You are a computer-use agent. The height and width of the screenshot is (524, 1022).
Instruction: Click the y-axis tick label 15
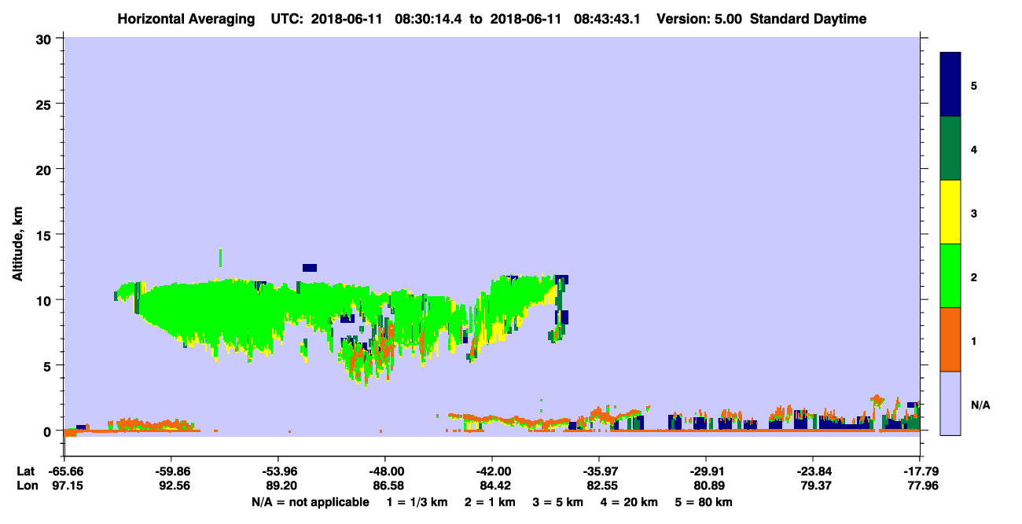[46, 235]
